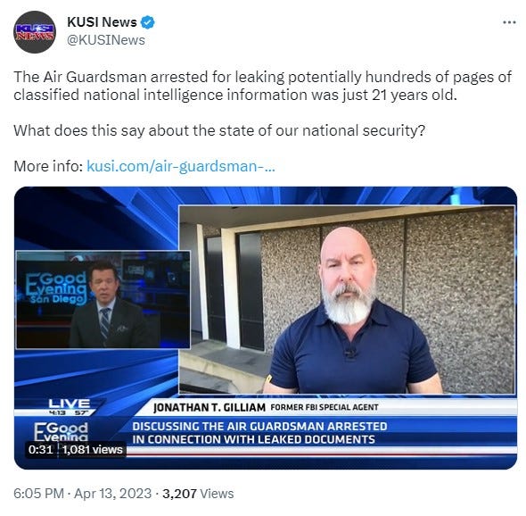Click the blue verified checkmark badge
The width and height of the screenshot is (526, 516).
tap(147, 22)
